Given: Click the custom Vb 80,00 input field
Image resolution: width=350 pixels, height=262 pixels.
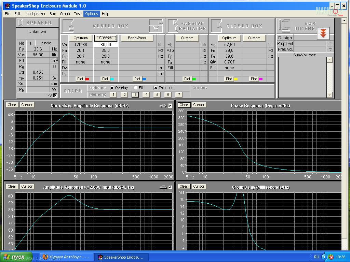Looking at the screenshot, I should [106, 45].
